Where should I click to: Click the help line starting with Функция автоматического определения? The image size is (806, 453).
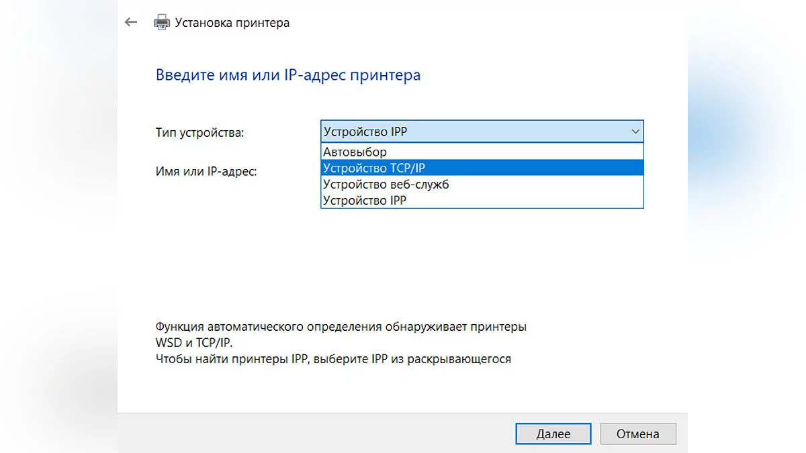[x=341, y=328]
